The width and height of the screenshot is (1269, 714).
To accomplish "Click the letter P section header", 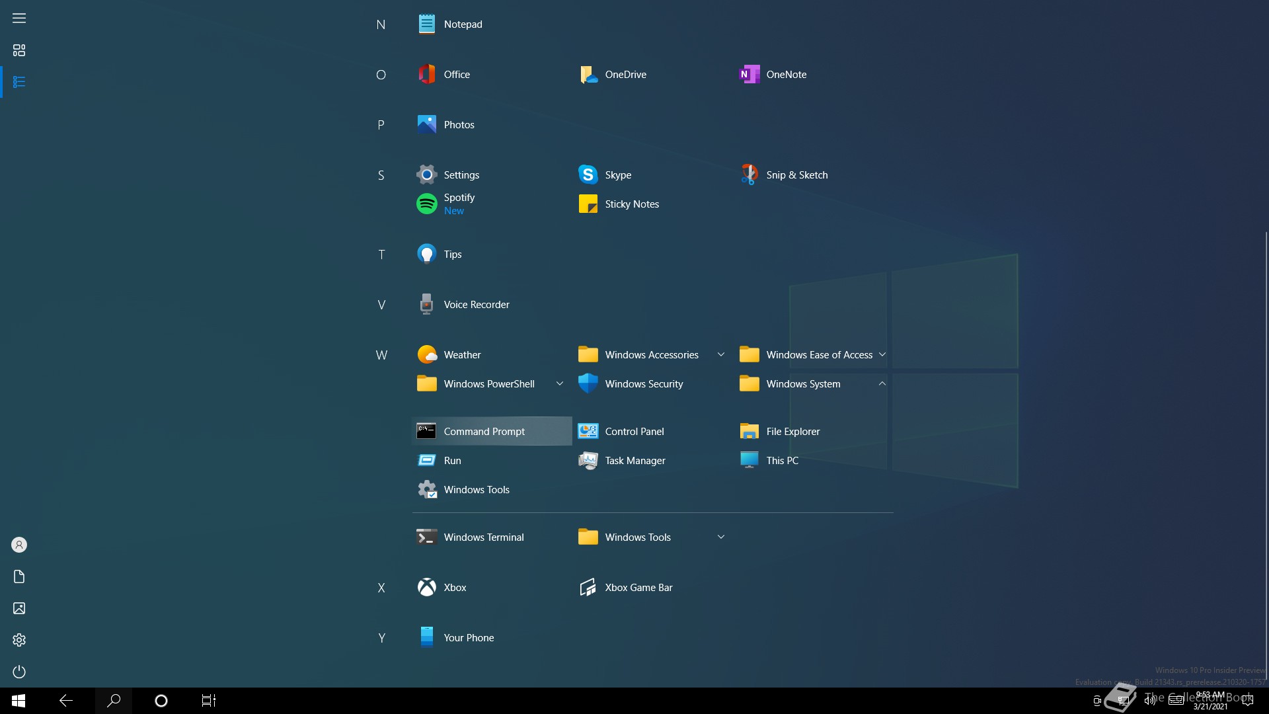I will (381, 125).
